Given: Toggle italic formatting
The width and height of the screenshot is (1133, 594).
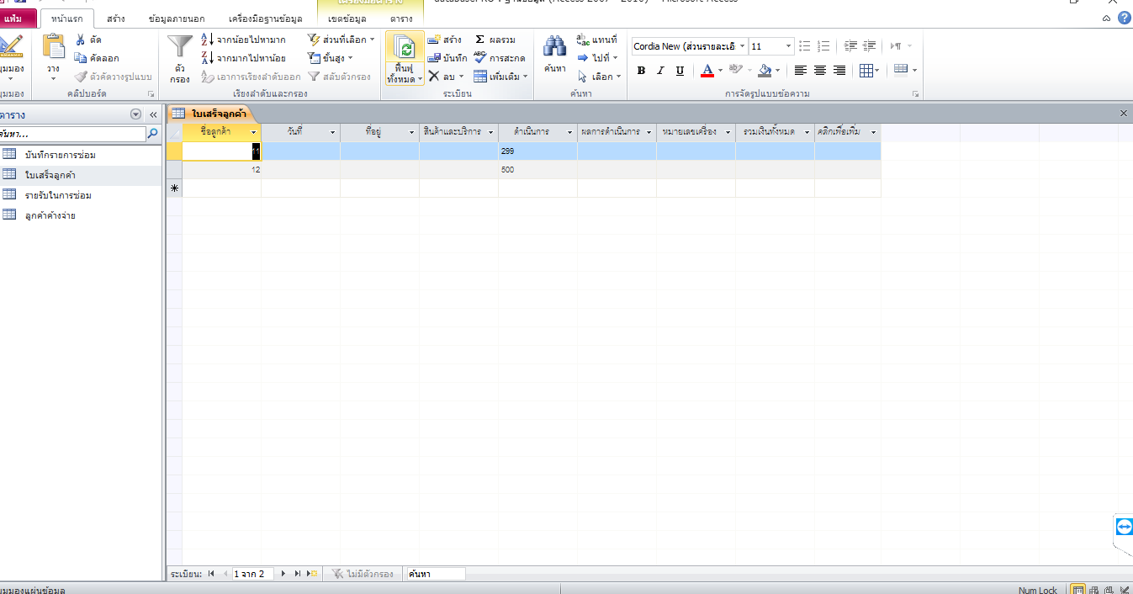Looking at the screenshot, I should tap(660, 71).
